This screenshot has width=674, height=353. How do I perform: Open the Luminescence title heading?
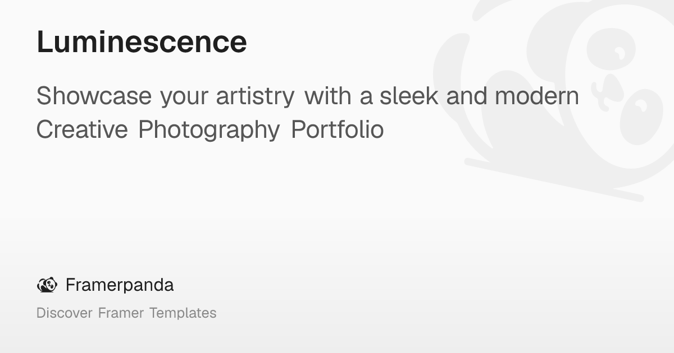[142, 42]
